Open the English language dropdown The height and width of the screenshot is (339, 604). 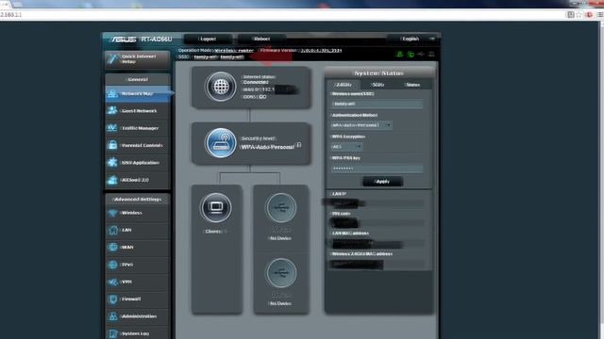(413, 39)
